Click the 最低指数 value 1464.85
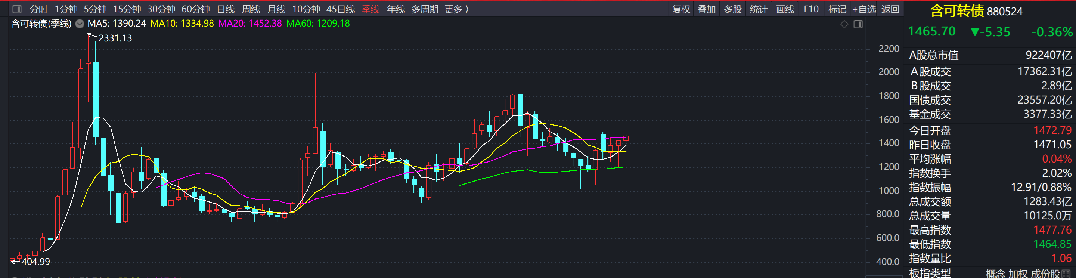The width and height of the screenshot is (1076, 278). [x=1052, y=244]
